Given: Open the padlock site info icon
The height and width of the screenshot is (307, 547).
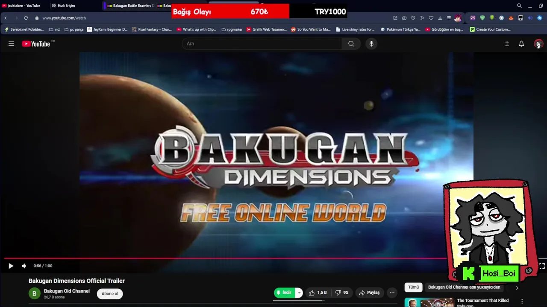Looking at the screenshot, I should pos(37,18).
